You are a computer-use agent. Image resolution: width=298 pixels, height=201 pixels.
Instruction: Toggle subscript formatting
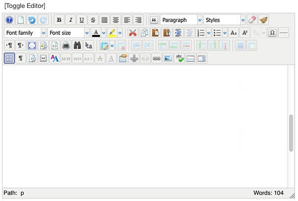click(233, 33)
